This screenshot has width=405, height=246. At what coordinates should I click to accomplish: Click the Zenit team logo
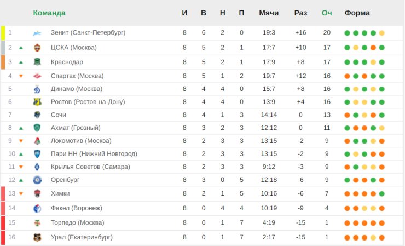[x=37, y=33]
